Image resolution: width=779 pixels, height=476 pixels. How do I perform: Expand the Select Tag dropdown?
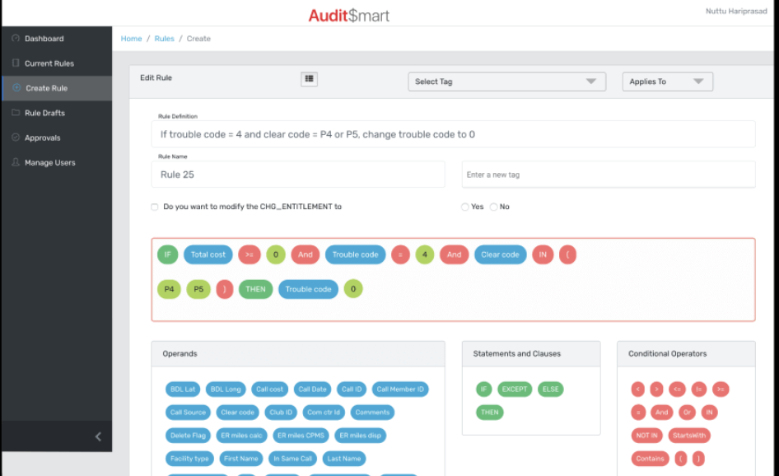[506, 82]
